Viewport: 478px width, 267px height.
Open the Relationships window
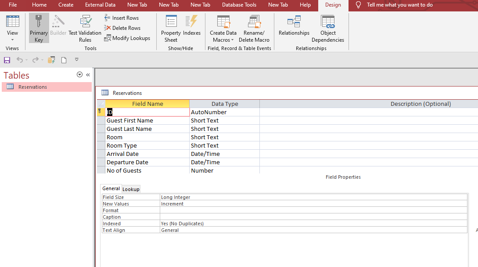pyautogui.click(x=294, y=29)
